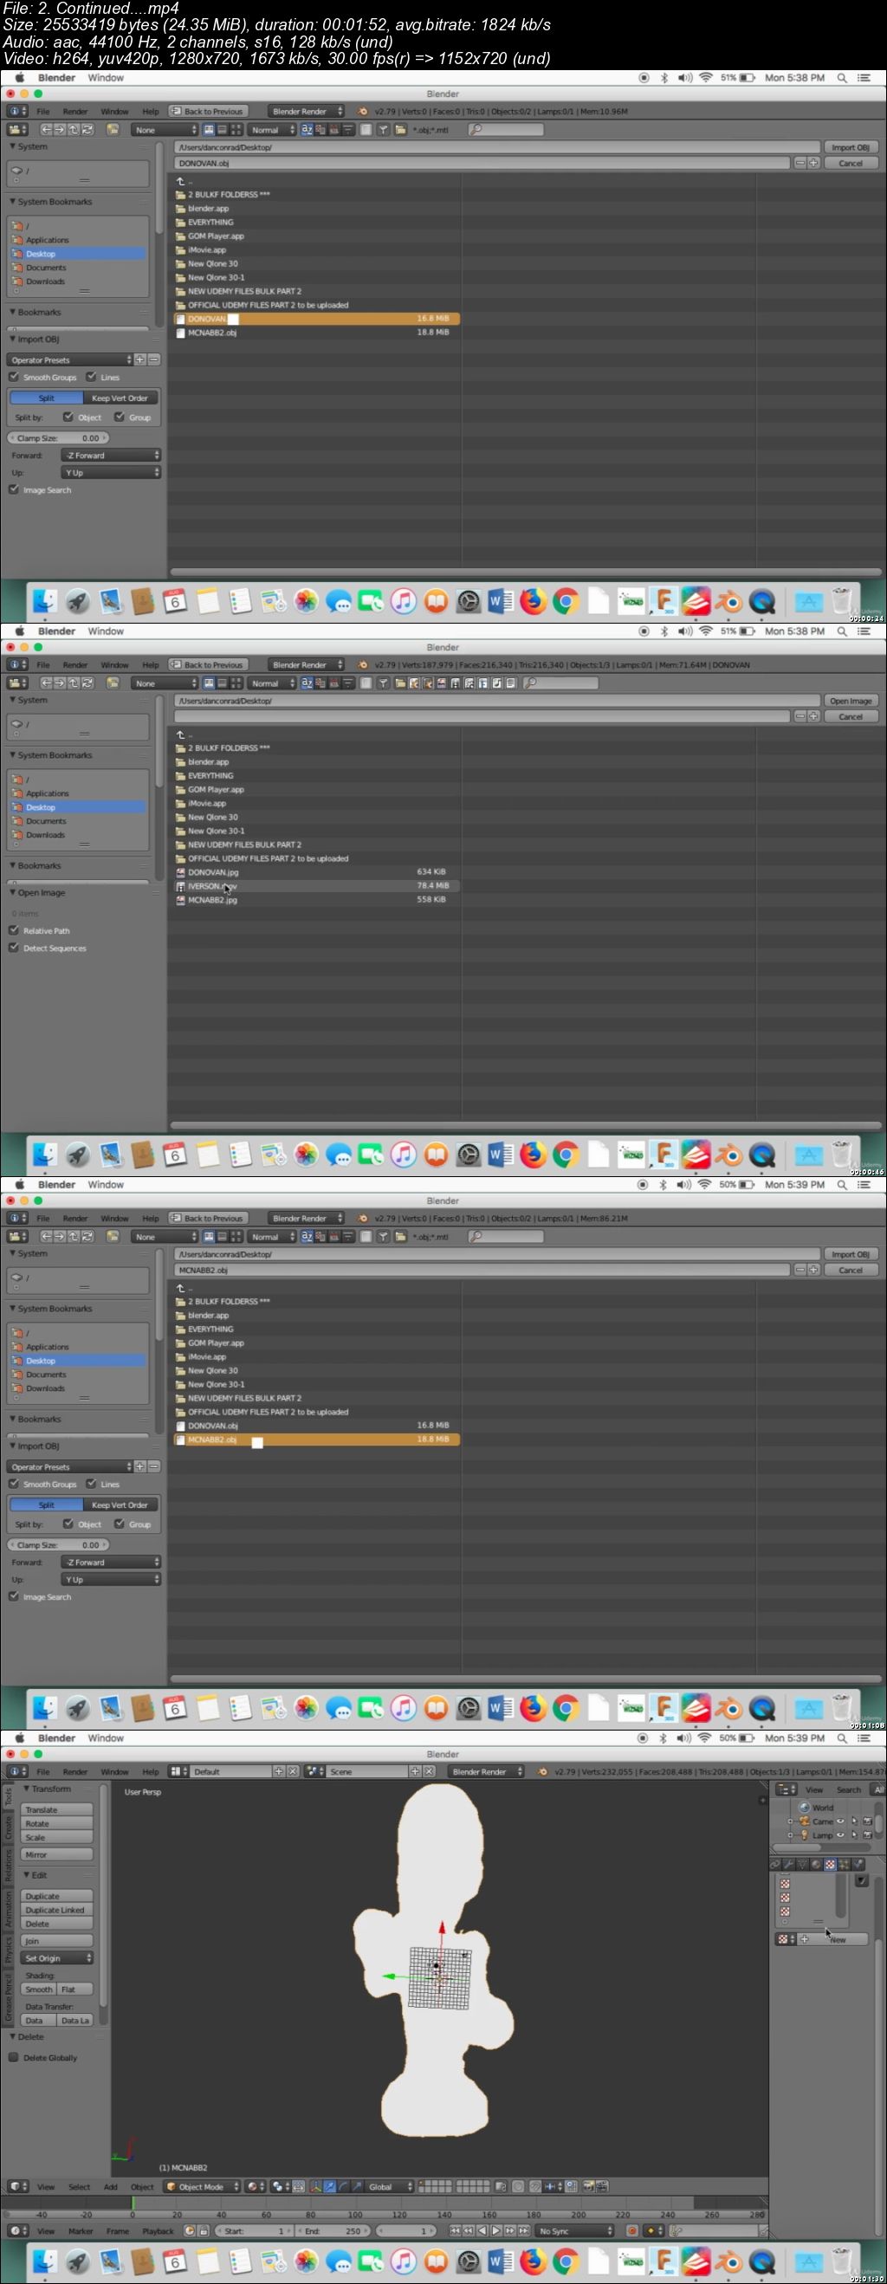Click the timeline play animation button

[x=495, y=2230]
